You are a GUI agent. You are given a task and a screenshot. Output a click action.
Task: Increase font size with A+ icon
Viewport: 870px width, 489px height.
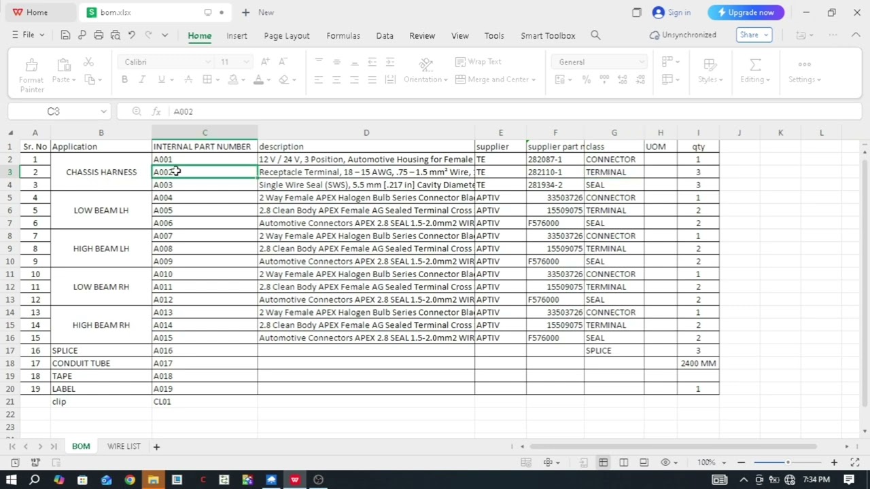265,62
